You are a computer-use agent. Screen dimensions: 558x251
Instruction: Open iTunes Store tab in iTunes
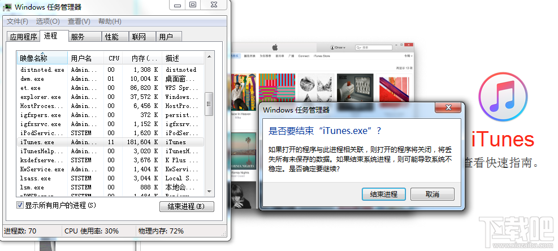pos(321,56)
